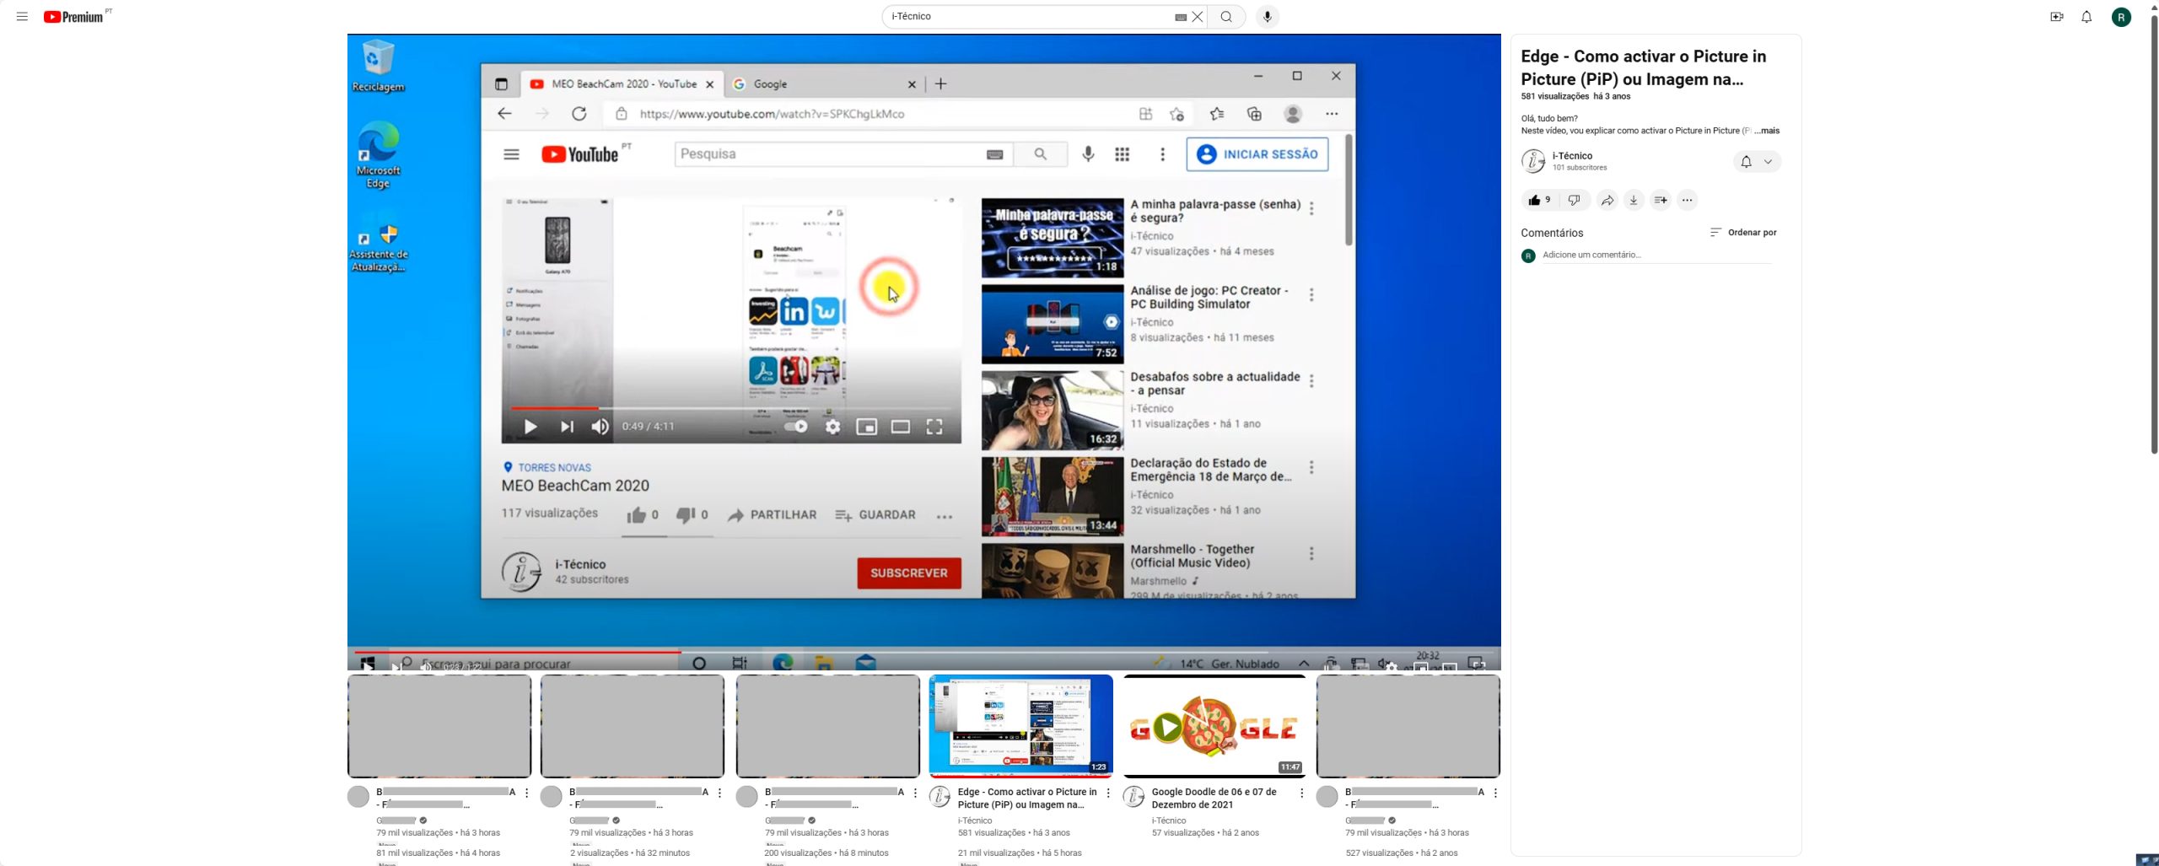
Task: Click '200 visualizações • há 8 minutos'
Action: click(x=826, y=853)
